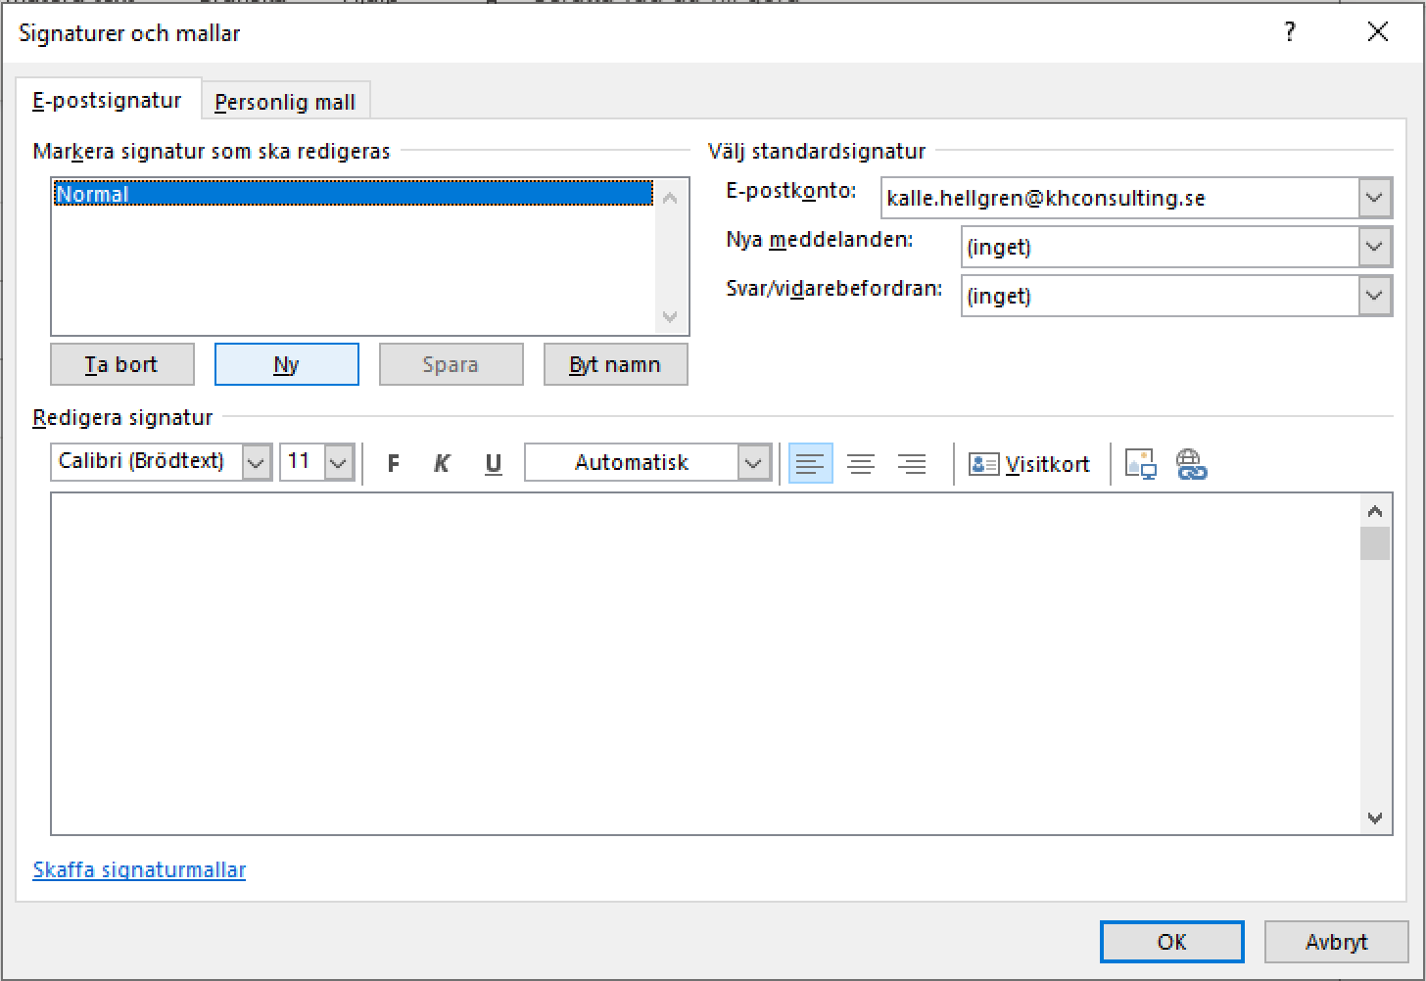
Task: Expand the Nya meddelanden dropdown
Action: pos(1374,247)
